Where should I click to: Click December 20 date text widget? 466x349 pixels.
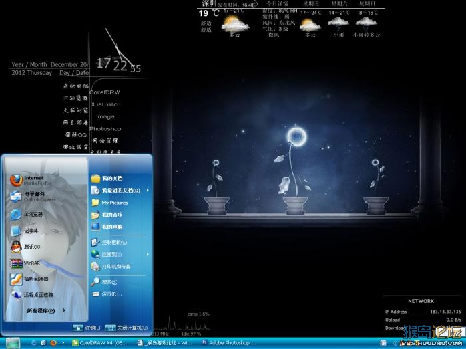click(x=69, y=64)
